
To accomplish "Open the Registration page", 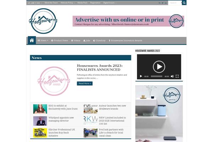I will click(x=95, y=3).
